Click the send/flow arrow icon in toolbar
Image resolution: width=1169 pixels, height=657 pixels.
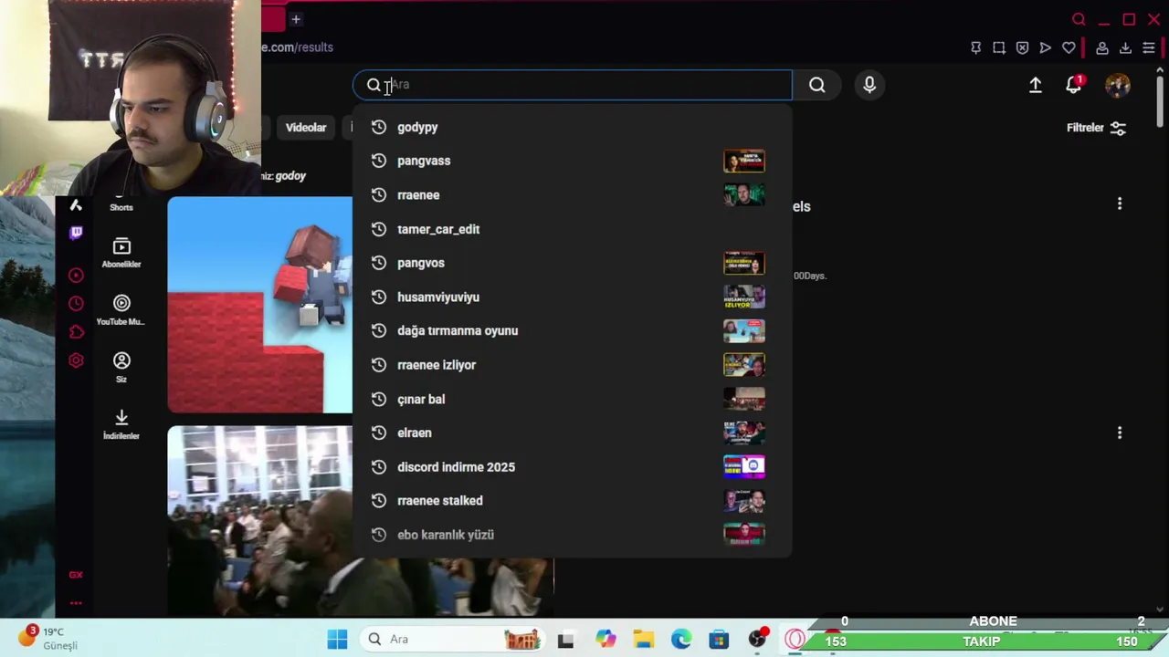tap(1046, 47)
